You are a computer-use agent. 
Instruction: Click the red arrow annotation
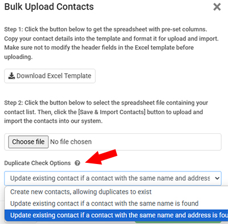[x=101, y=157]
